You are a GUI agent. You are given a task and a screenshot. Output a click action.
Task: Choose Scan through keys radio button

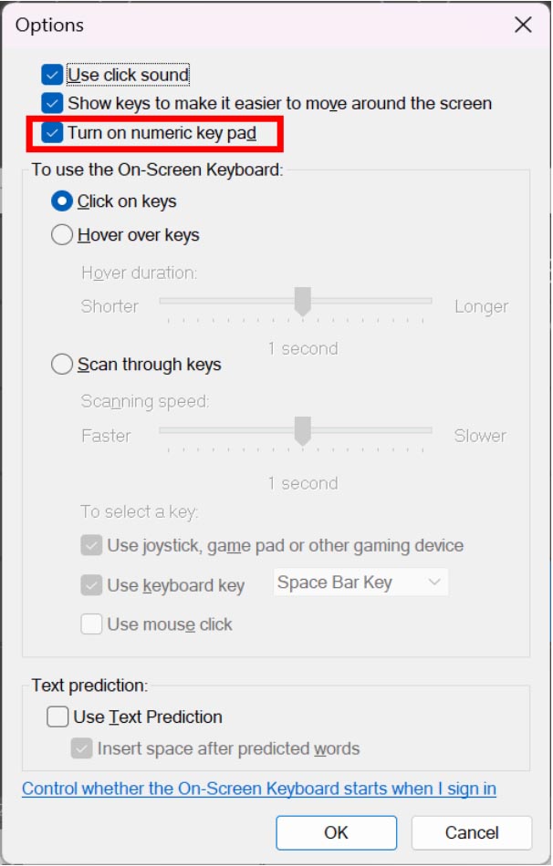(x=62, y=365)
